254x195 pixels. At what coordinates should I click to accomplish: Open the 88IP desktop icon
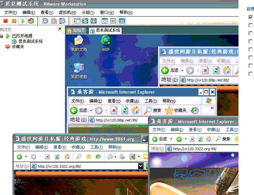106,43
